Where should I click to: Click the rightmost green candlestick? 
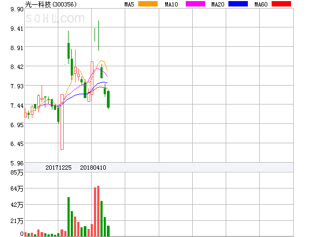coord(109,99)
